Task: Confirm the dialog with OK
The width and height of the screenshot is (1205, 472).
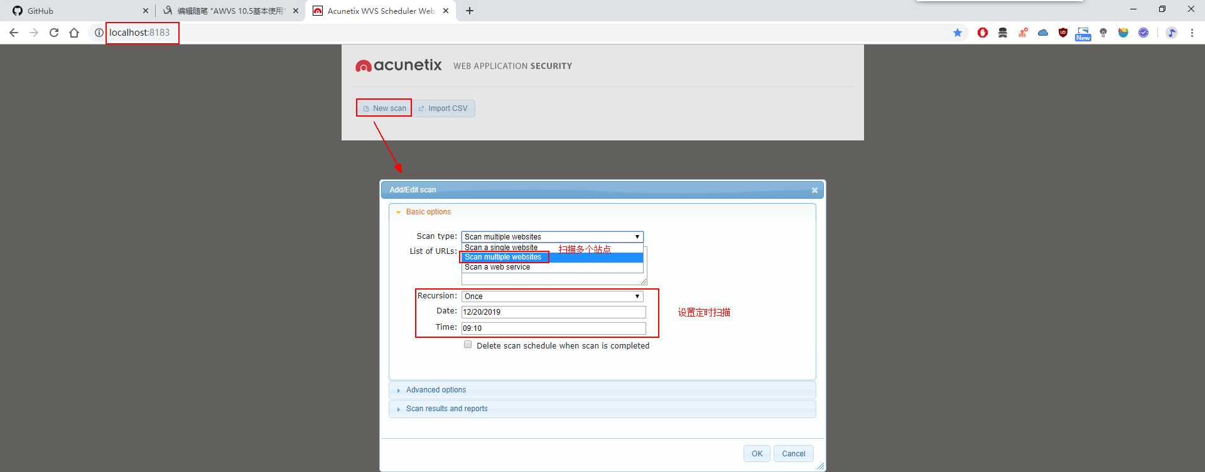Action: click(757, 454)
